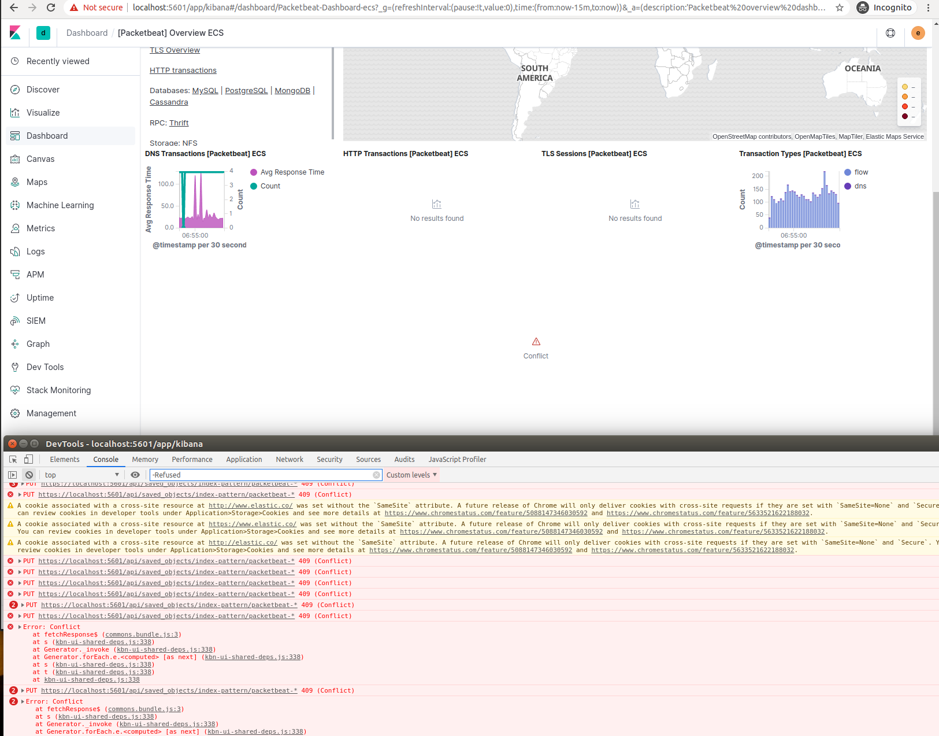Clear the DevTools console
Image resolution: width=939 pixels, height=736 pixels.
tap(29, 474)
